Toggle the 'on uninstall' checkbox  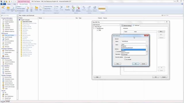pos(125,60)
